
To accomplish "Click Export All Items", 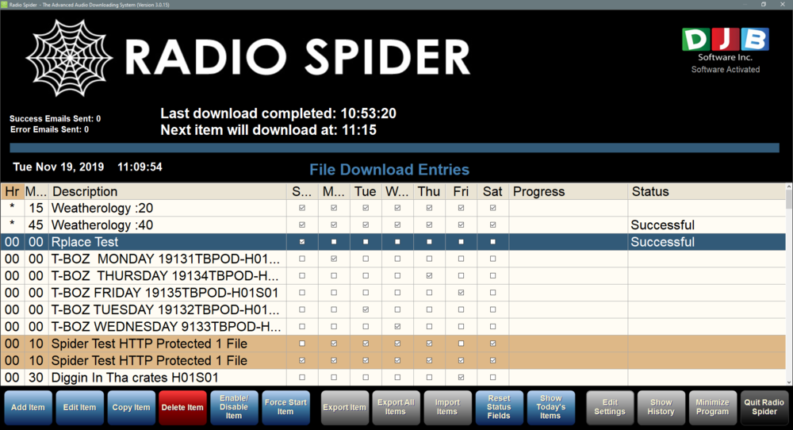I will pos(396,407).
